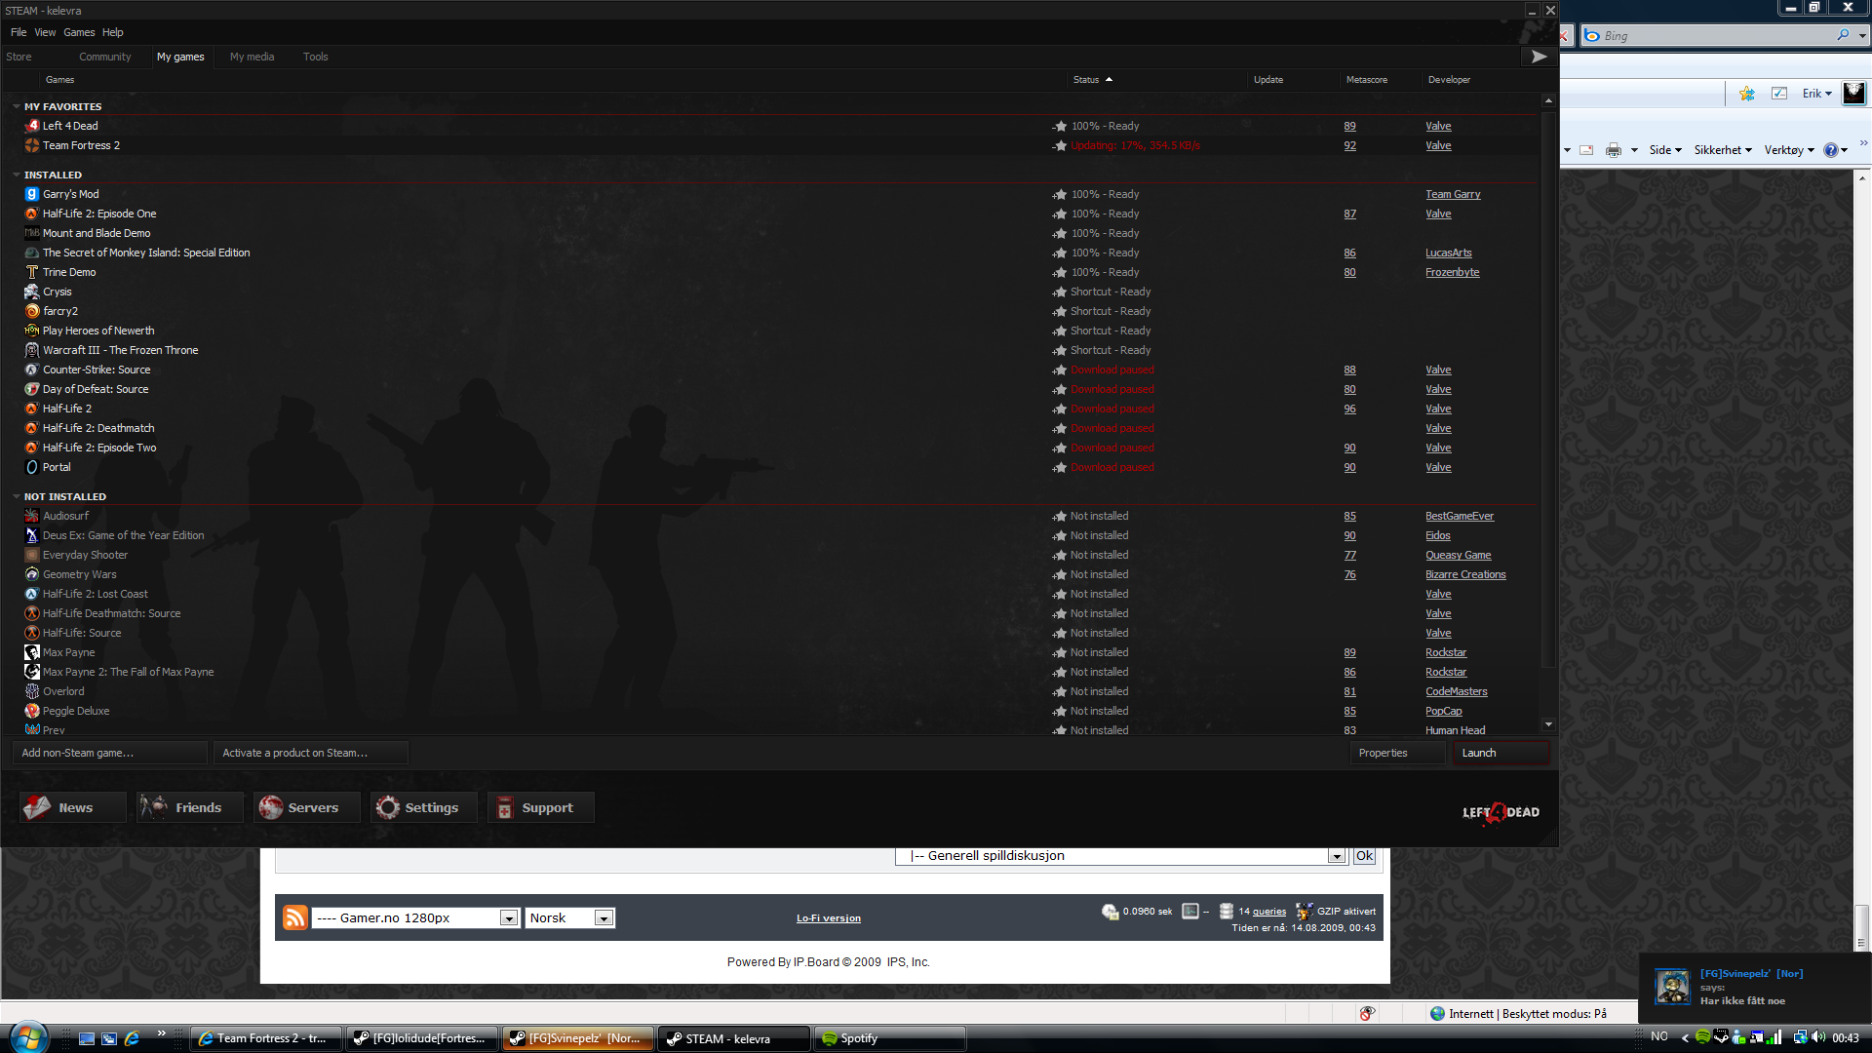Click the Windows Start orb
The width and height of the screenshot is (1872, 1053).
(27, 1036)
